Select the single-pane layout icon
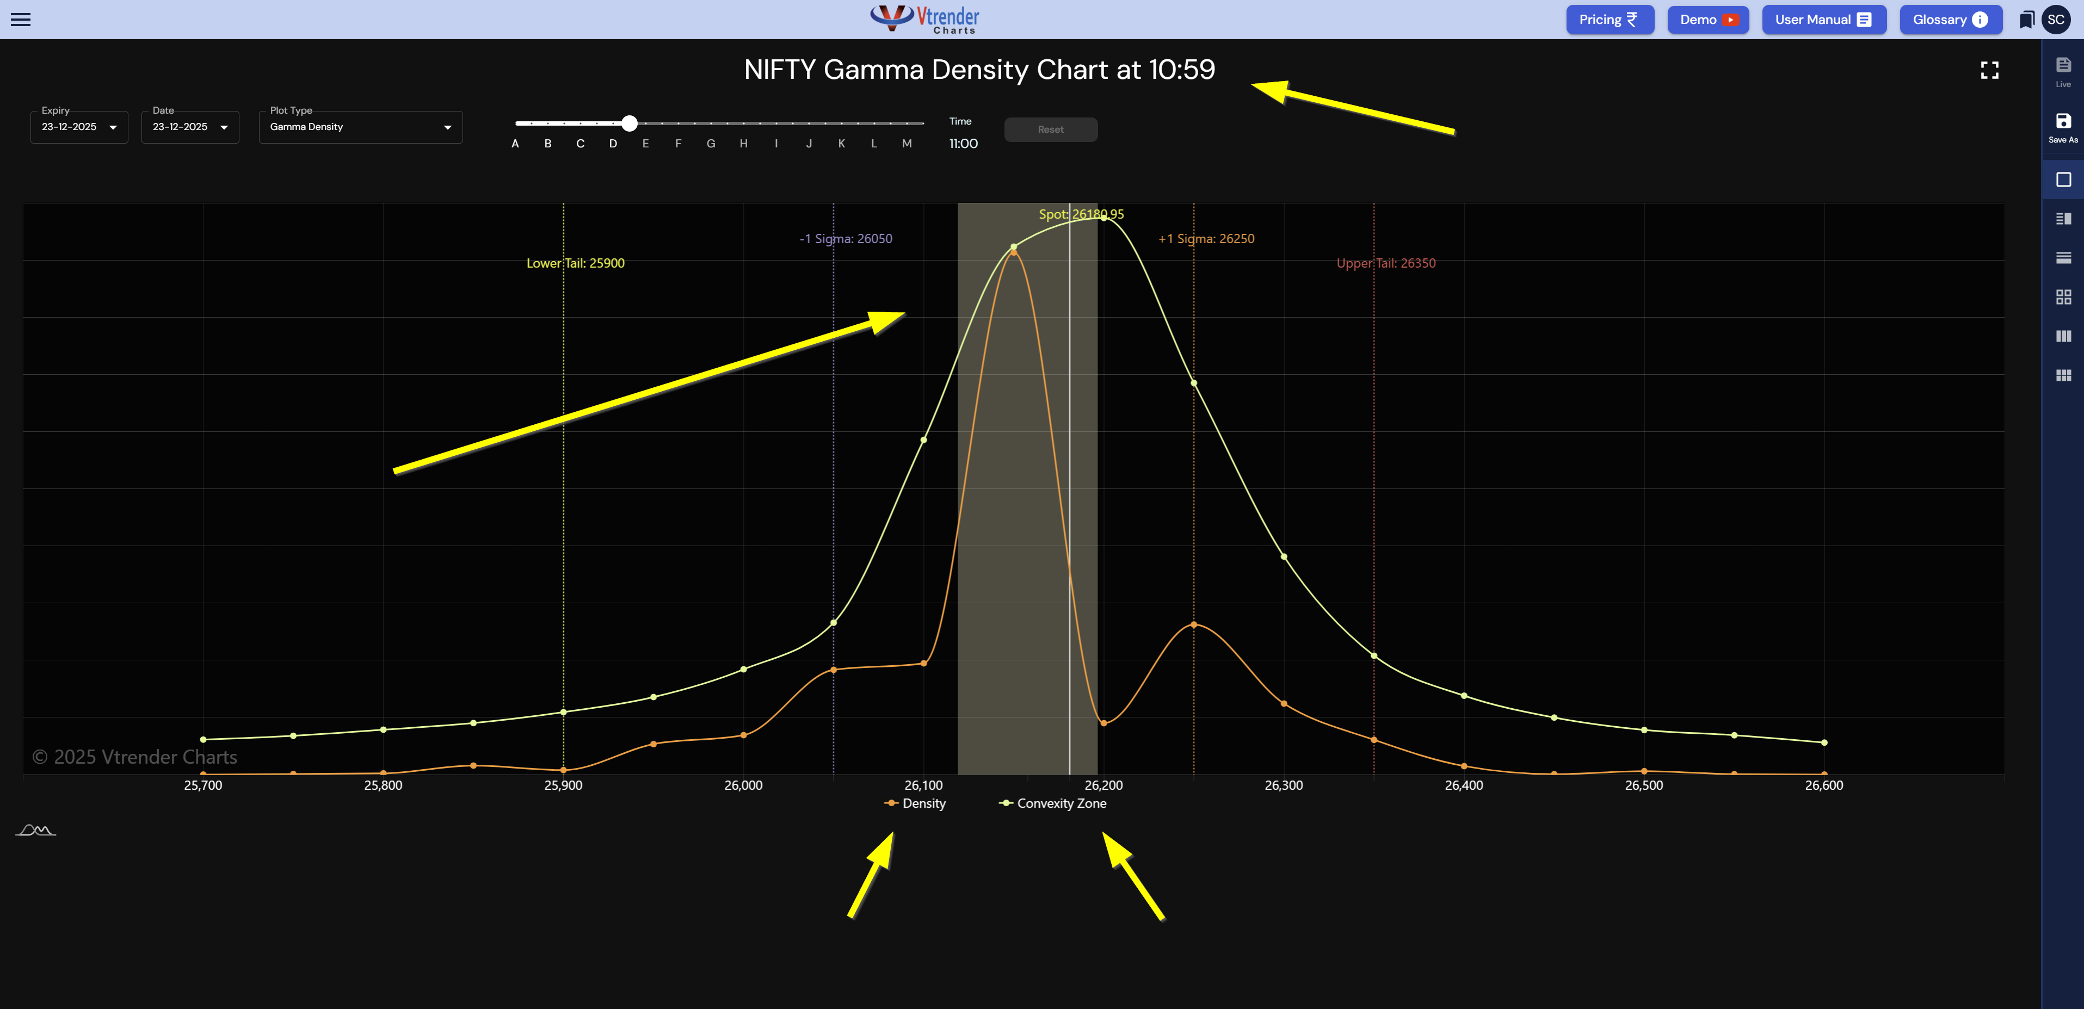 tap(2063, 179)
